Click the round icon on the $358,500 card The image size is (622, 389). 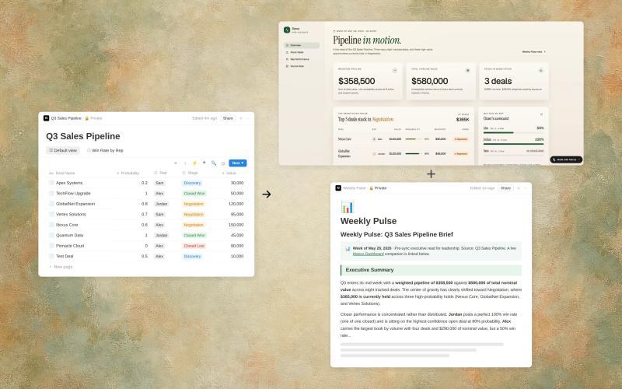click(395, 70)
